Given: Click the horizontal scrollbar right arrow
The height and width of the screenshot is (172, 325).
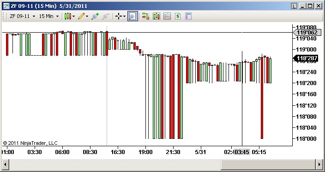Looking at the screenshot, I should point(319,165).
